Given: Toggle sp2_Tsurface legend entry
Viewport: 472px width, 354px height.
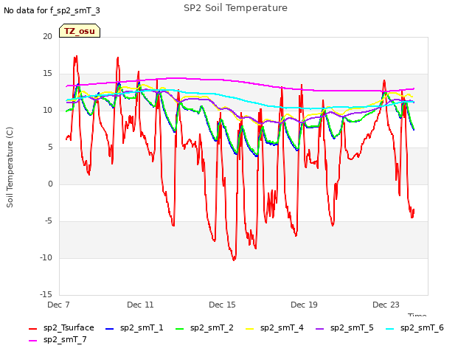Looking at the screenshot, I should click(61, 327).
